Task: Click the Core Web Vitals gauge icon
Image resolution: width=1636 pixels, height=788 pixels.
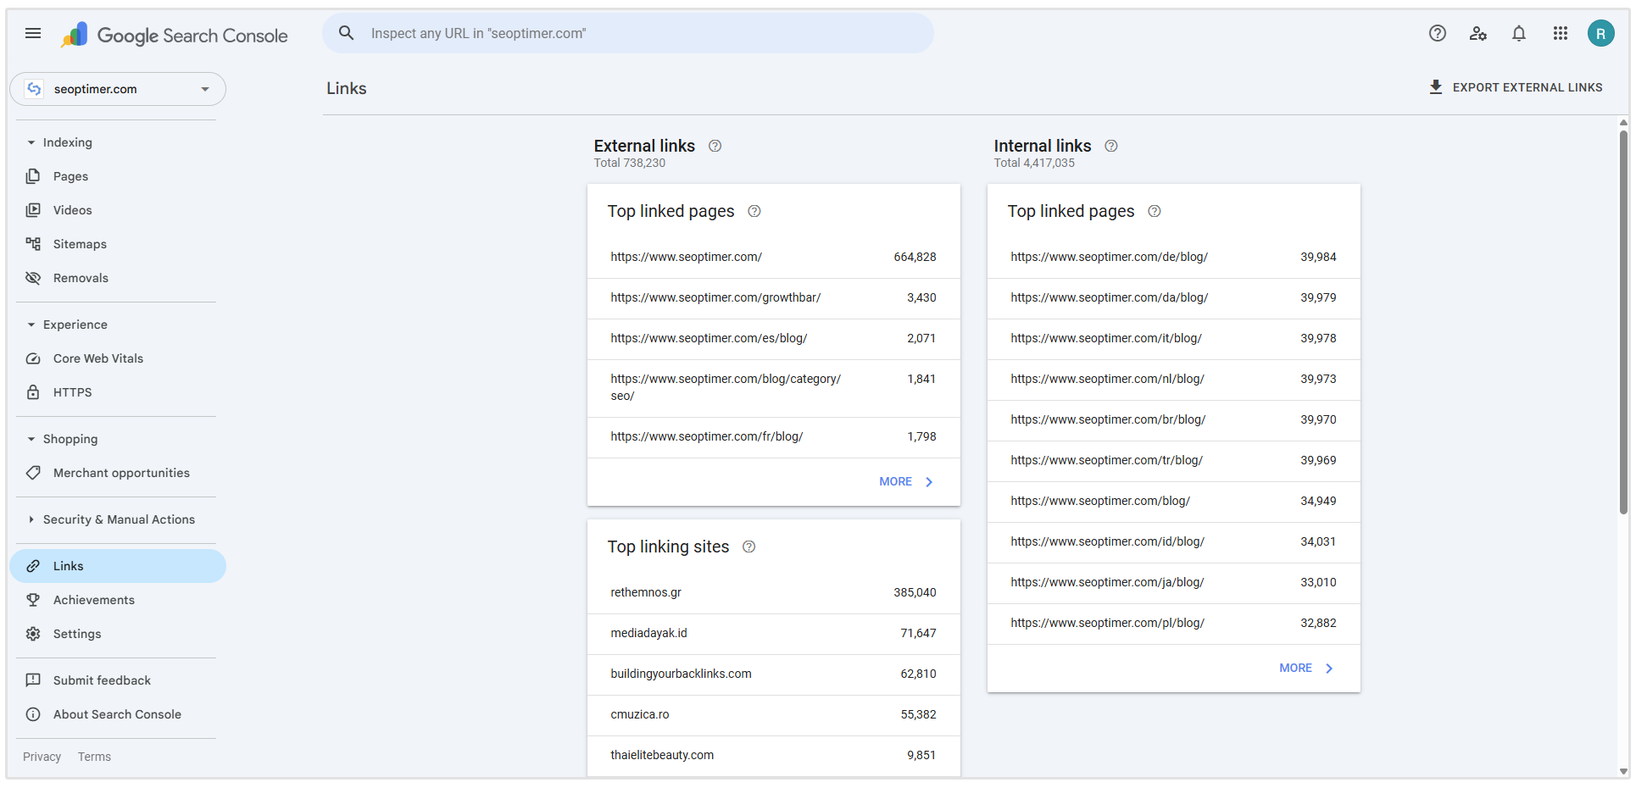Action: (x=33, y=358)
